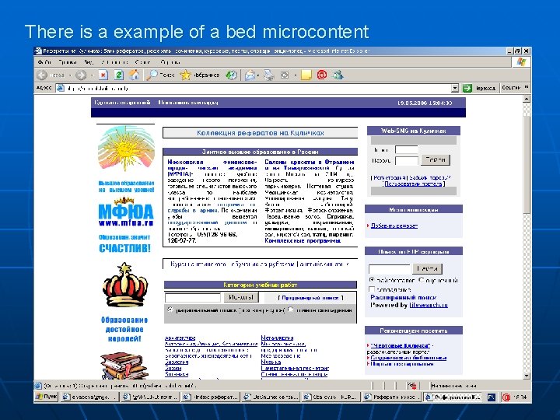Click the red @ tray icon in taskbar
Screen dimensions: 560x420
click(x=506, y=397)
